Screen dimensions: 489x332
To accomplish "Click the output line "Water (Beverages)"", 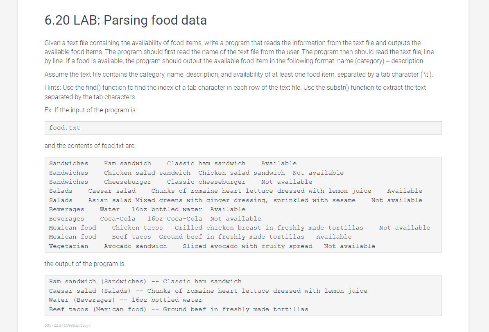I will (x=125, y=300).
